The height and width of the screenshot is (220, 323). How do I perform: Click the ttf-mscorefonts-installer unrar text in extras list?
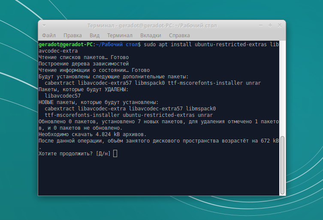coord(214,83)
